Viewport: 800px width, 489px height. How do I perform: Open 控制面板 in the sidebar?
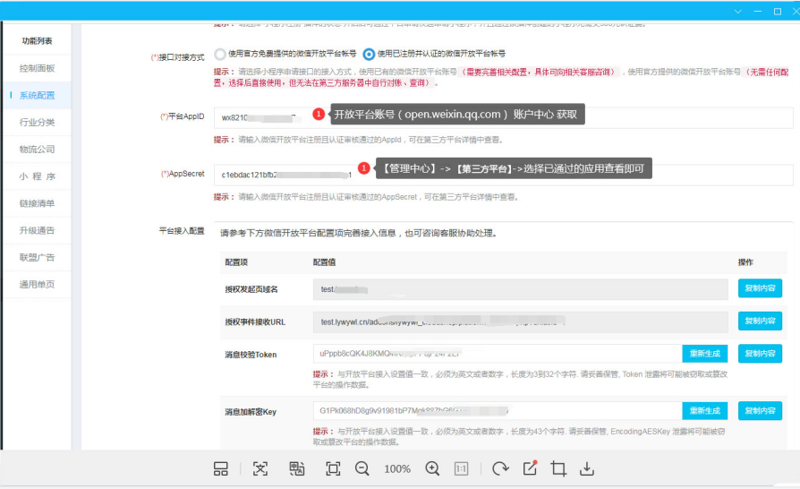tap(37, 68)
